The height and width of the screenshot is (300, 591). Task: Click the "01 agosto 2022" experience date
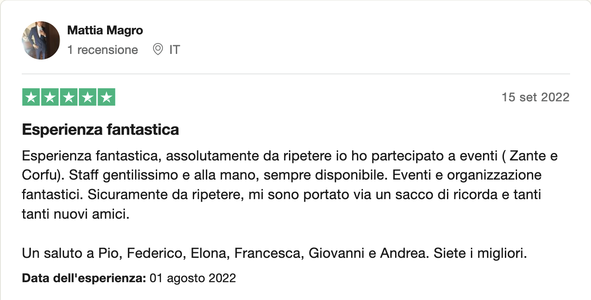coord(193,278)
